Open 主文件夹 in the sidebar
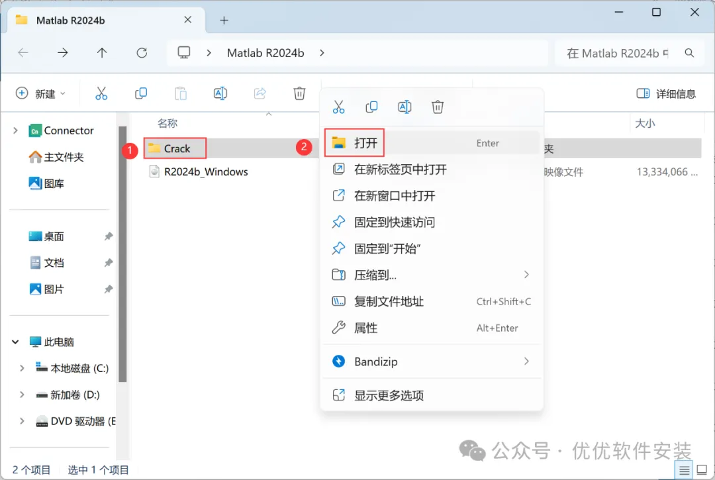 click(56, 157)
